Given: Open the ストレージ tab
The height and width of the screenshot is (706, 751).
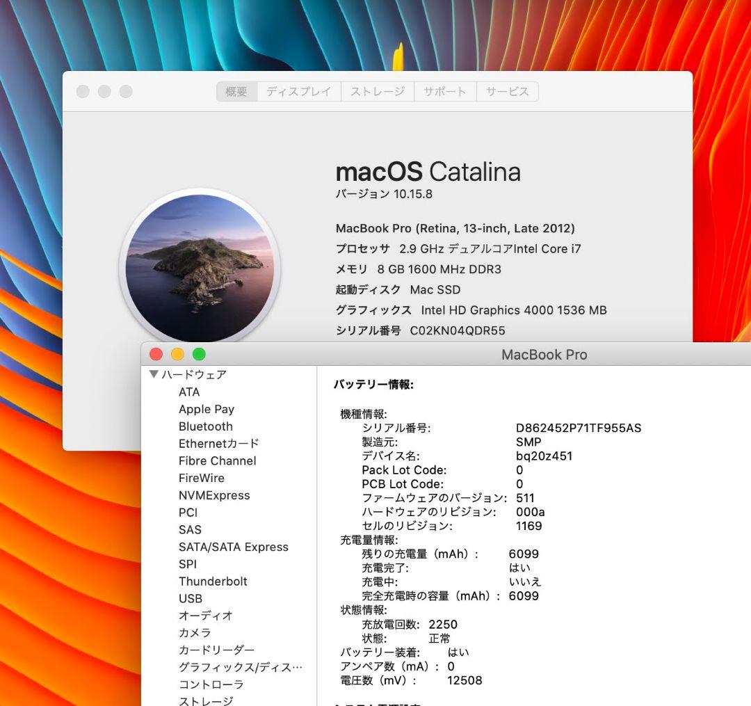Looking at the screenshot, I should pos(378,92).
